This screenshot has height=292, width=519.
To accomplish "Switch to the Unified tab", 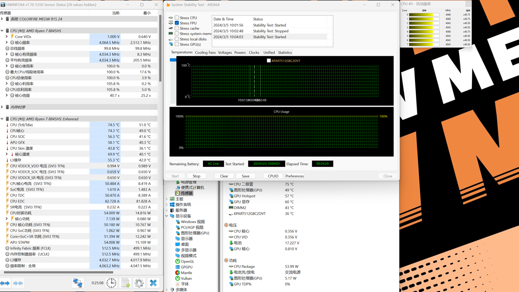I will [x=269, y=53].
